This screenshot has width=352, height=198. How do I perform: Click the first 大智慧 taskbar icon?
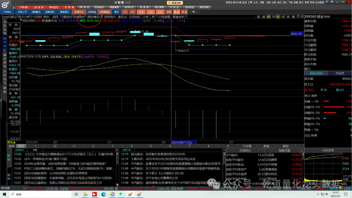[130, 194]
